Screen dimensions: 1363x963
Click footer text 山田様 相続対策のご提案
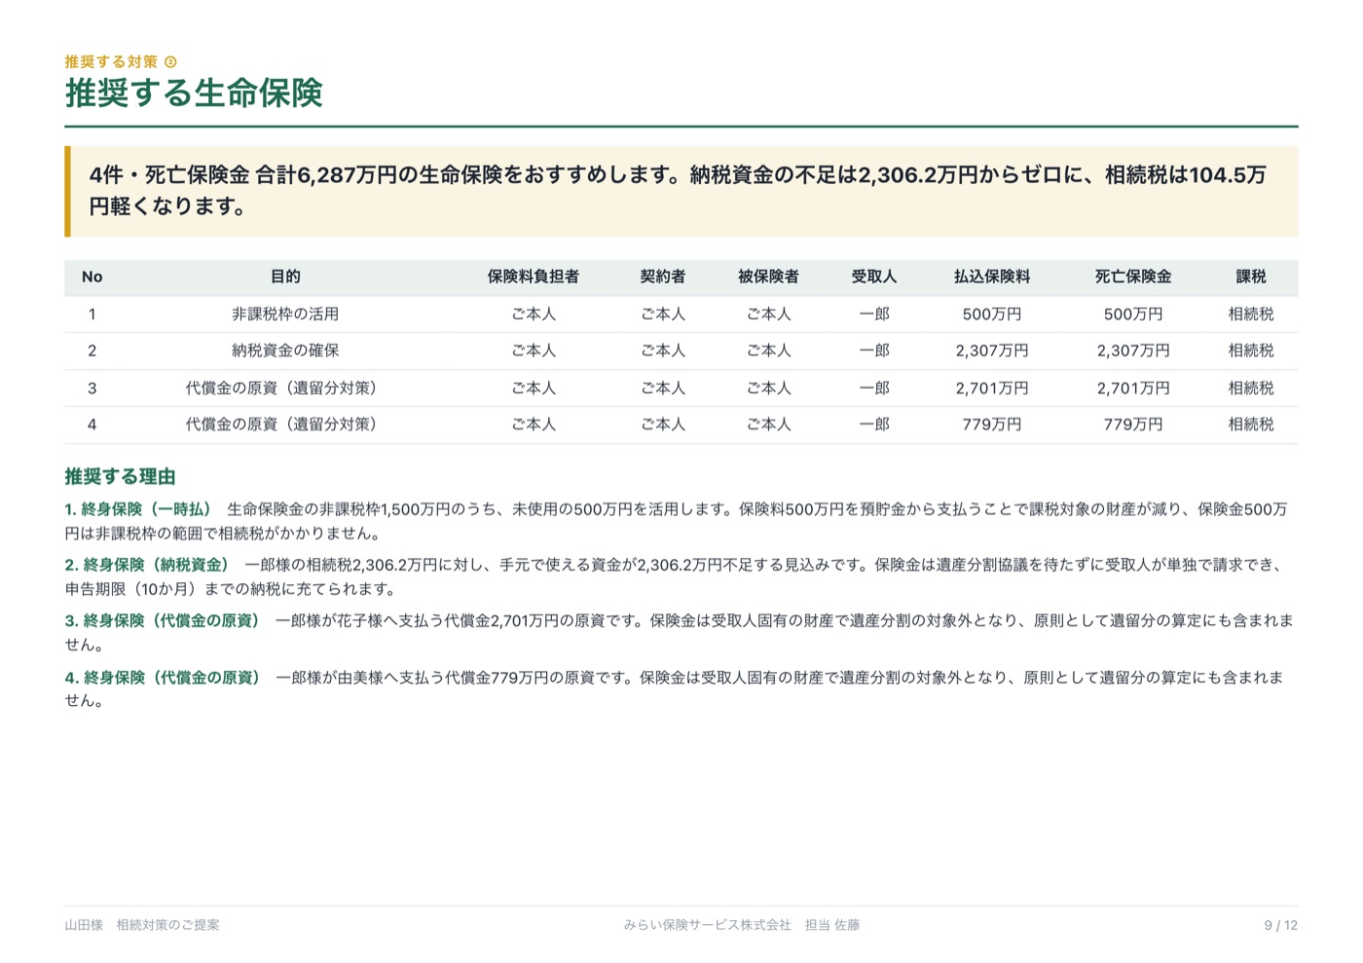142,925
